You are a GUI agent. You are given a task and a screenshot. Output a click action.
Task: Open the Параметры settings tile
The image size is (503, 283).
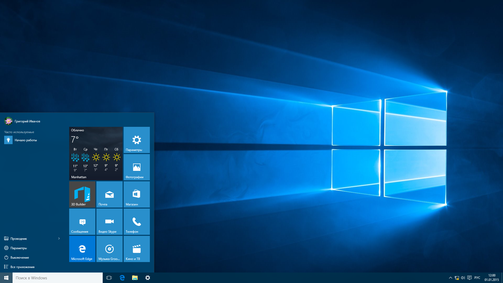(136, 140)
